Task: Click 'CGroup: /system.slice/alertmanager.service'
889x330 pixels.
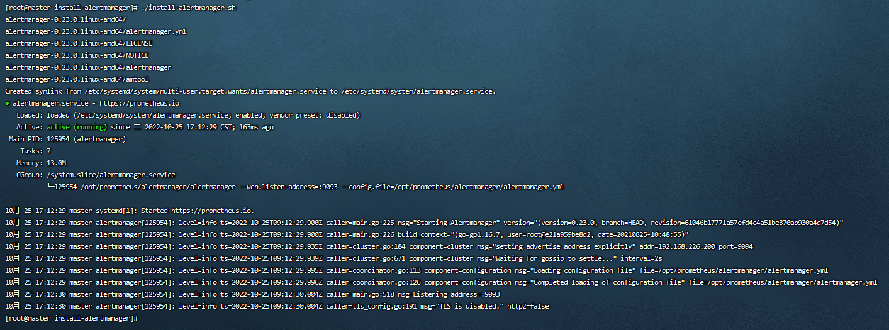Action: 96,175
